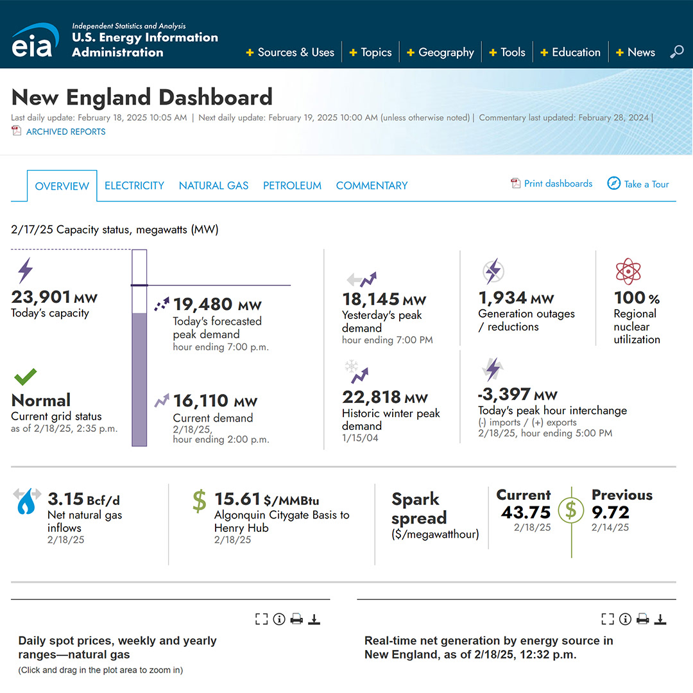Screen dimensions: 693x693
Task: Click the 18,145 MW yesterday's peak value
Action: 384,299
